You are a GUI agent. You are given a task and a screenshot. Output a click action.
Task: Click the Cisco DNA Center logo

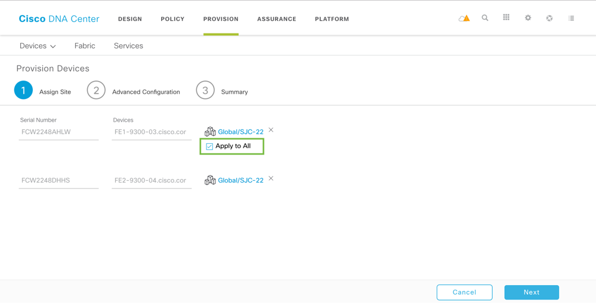(59, 18)
